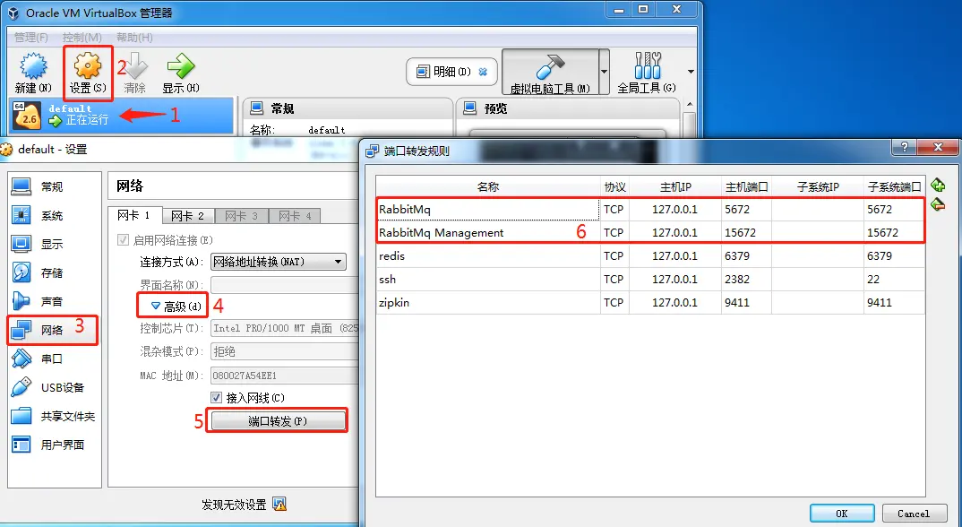Sort by 名称 column header
962x527 pixels.
[488, 186]
